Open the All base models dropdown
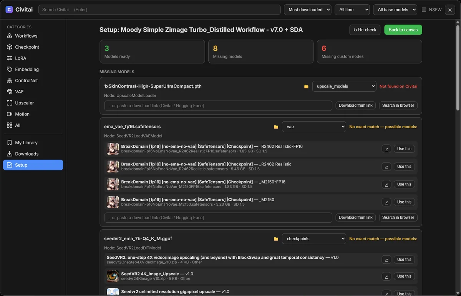 coord(395,10)
